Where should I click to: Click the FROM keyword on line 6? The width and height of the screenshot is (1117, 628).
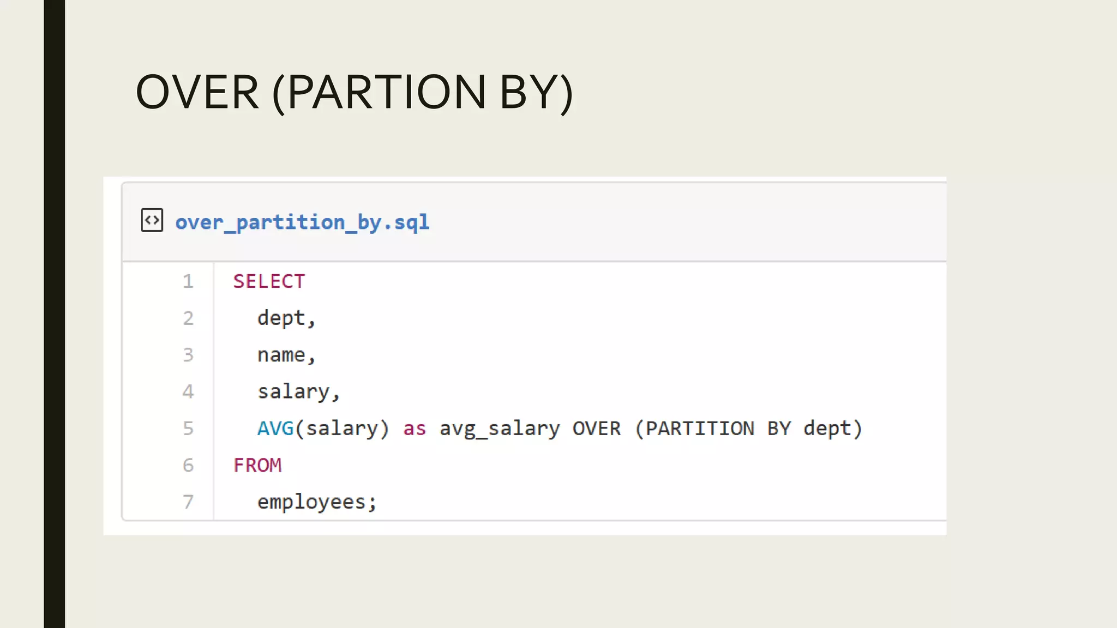pos(257,465)
